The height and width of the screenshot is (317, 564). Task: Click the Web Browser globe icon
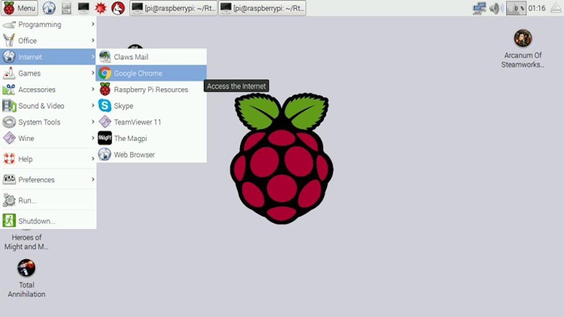coord(105,154)
